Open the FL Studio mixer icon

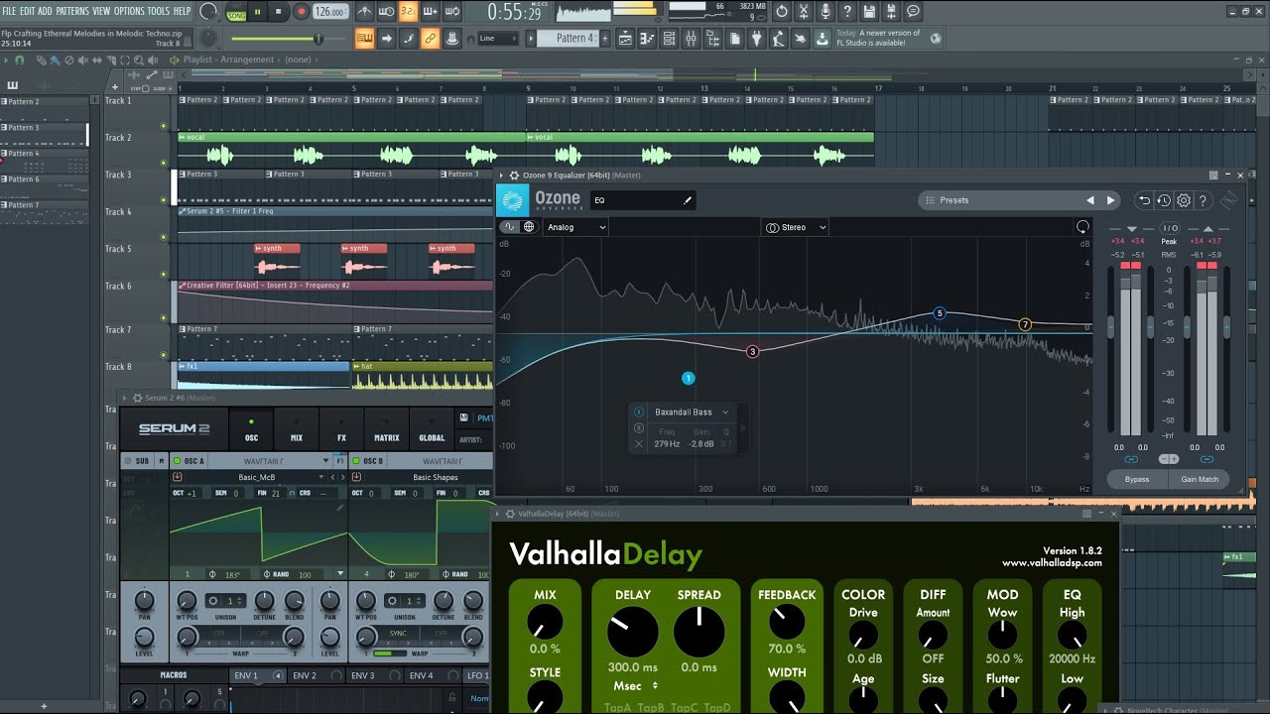point(690,39)
